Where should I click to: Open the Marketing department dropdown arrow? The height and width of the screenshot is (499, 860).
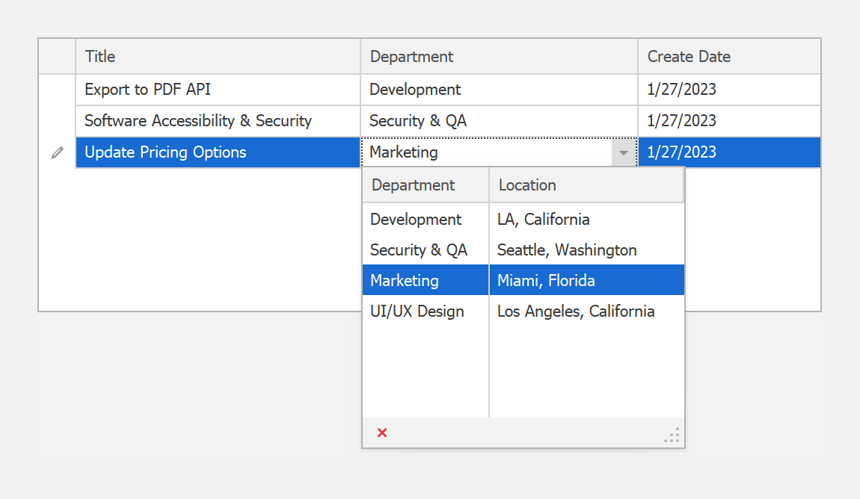(x=623, y=152)
